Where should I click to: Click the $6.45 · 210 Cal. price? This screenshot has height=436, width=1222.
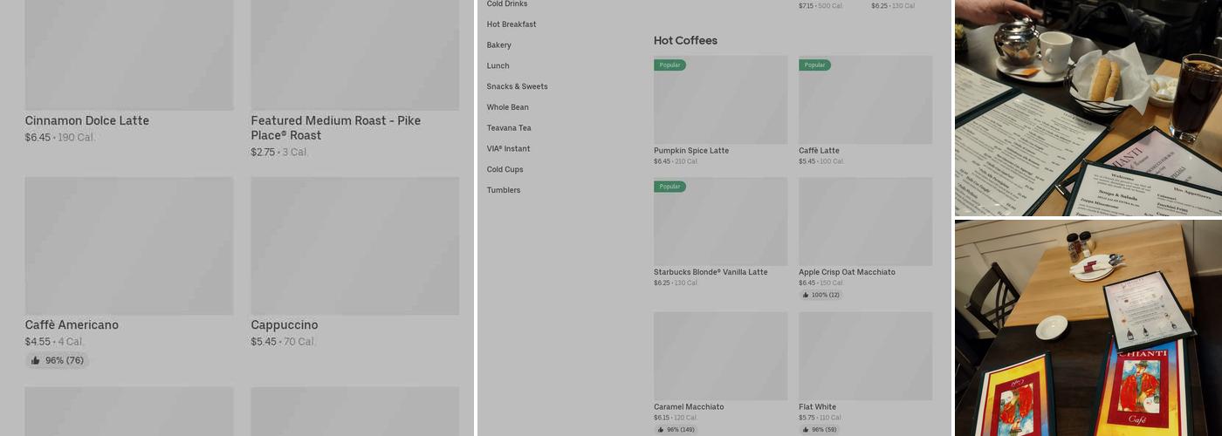click(x=676, y=161)
